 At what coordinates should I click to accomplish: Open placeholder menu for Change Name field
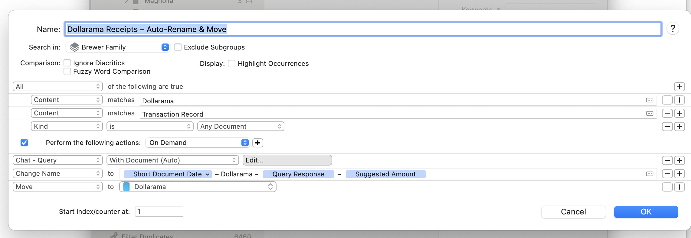[x=650, y=174]
